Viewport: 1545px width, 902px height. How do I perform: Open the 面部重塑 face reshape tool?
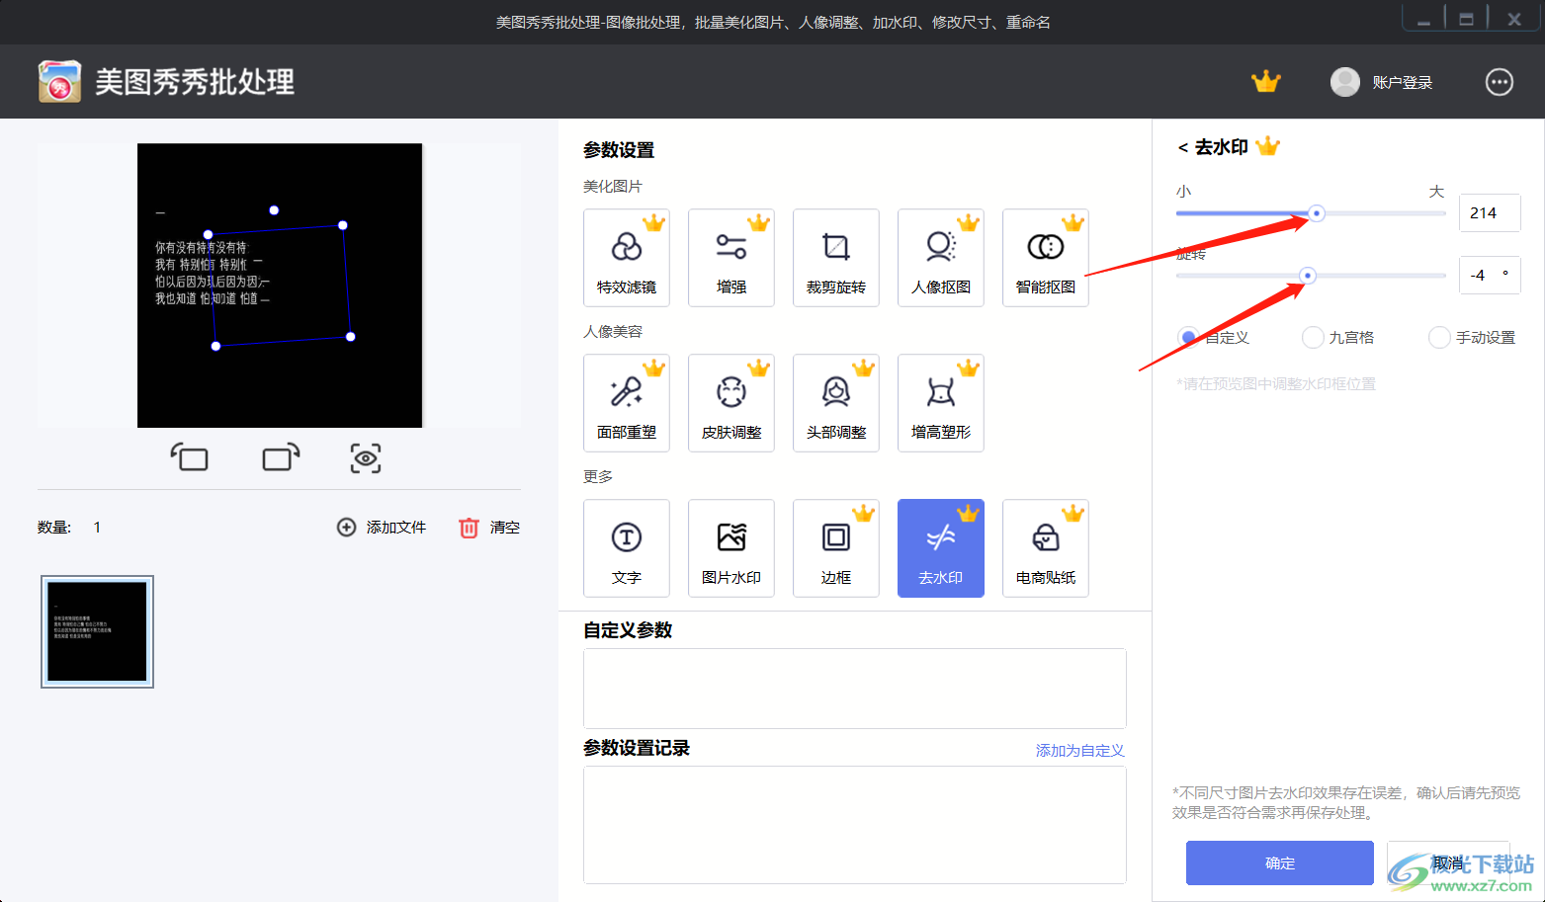[627, 403]
